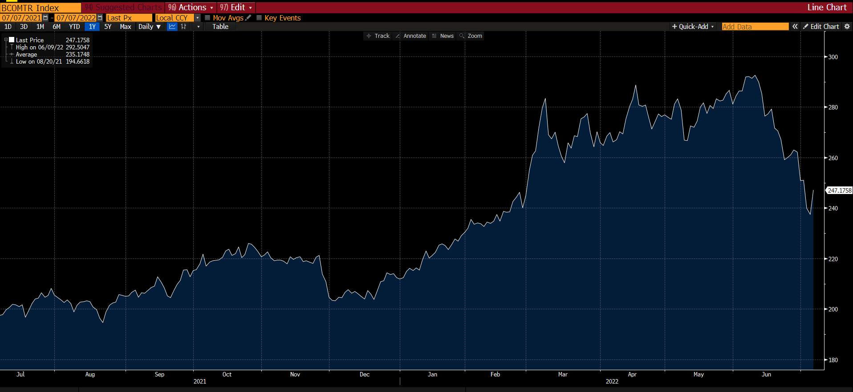Collapse panel with double-chevron icon
Image resolution: width=853 pixels, height=392 pixels.
point(795,27)
